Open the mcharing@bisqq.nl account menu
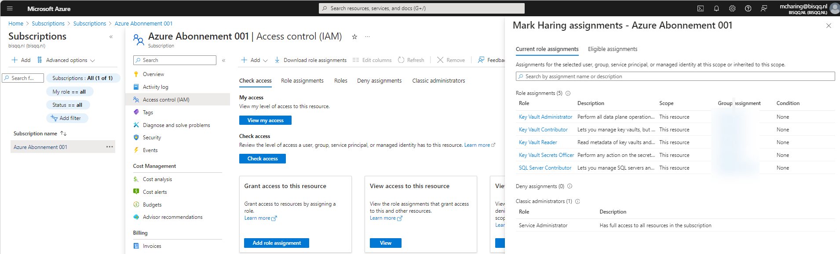 coord(808,8)
